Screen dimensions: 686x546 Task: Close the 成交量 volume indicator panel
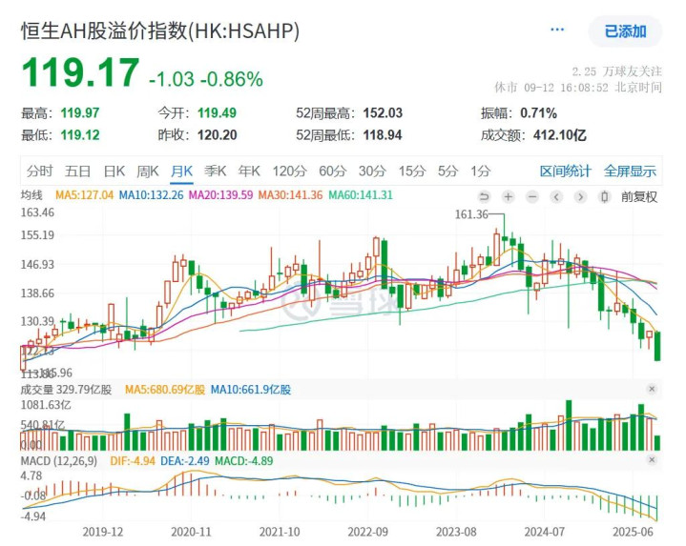[652, 389]
